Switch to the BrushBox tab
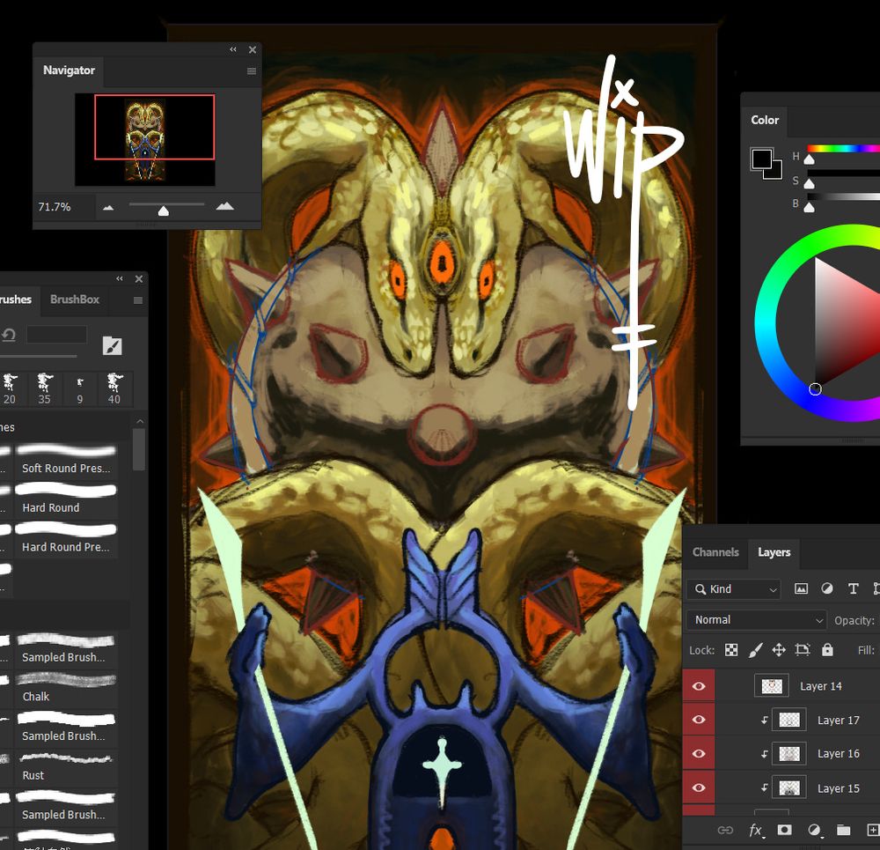 (x=75, y=299)
